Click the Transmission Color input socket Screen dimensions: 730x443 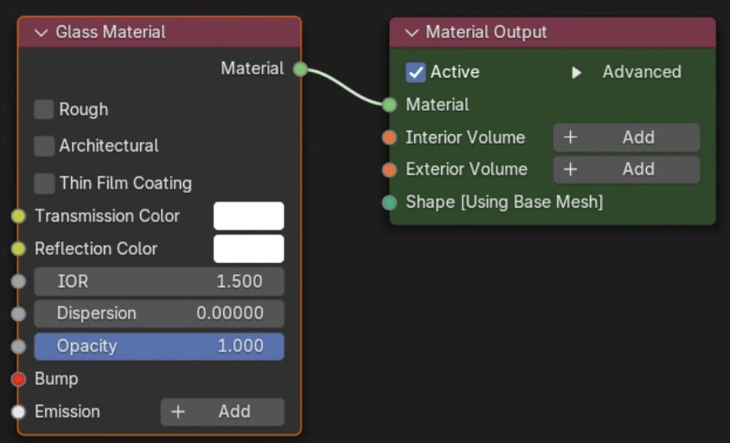18,216
